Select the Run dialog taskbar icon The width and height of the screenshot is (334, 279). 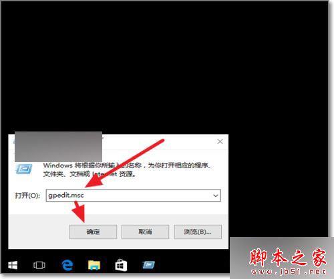[148, 265]
